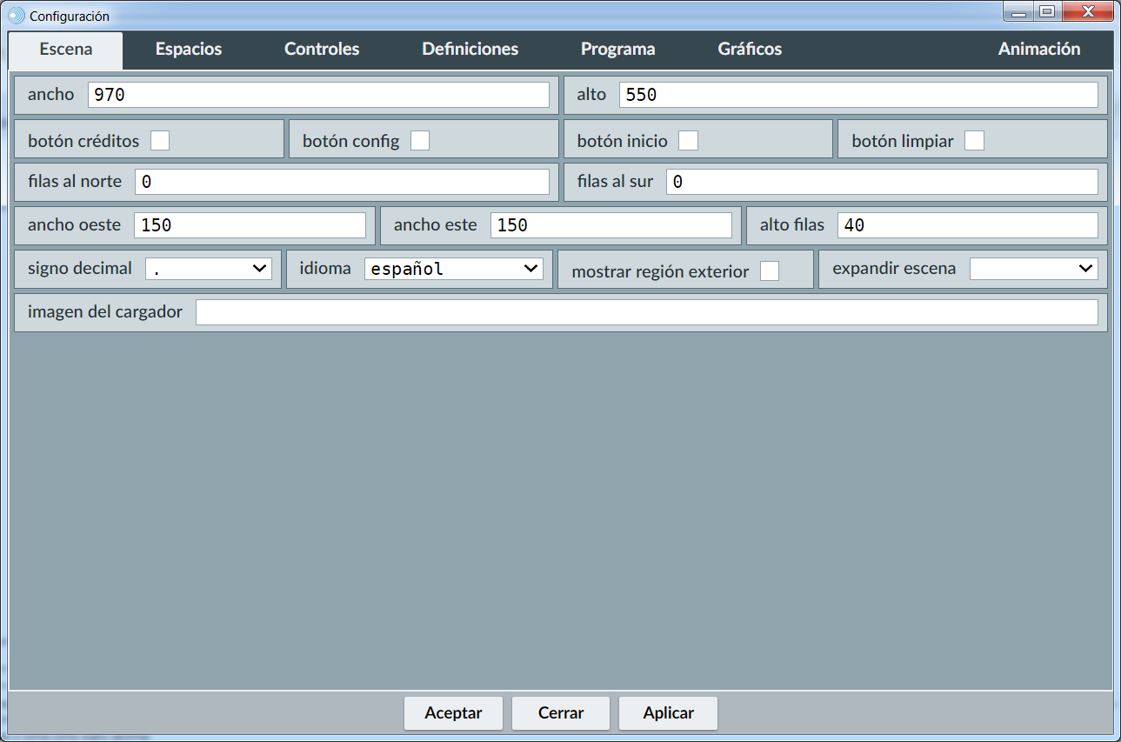Check the botón inicio checkbox

coord(688,140)
